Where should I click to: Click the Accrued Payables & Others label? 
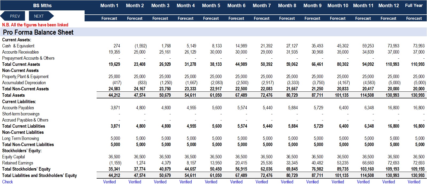pyautogui.click(x=25, y=120)
